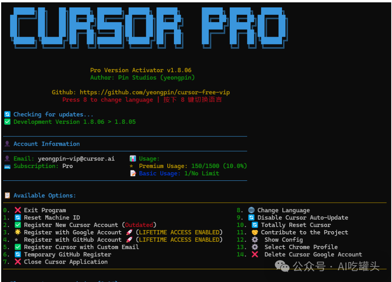The width and height of the screenshot is (392, 282).
Task: Click the refresh icon beside Disable Cursor Auto-Update
Action: 251,218
